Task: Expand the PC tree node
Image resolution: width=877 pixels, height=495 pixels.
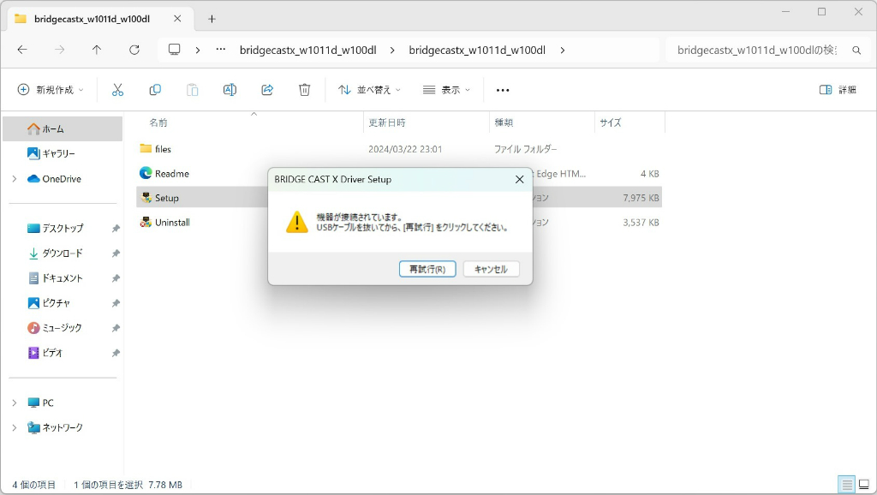Action: click(x=15, y=403)
